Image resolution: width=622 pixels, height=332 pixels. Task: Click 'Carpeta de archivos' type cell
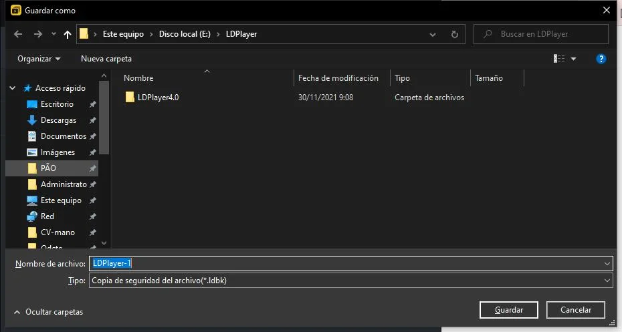[x=429, y=98]
